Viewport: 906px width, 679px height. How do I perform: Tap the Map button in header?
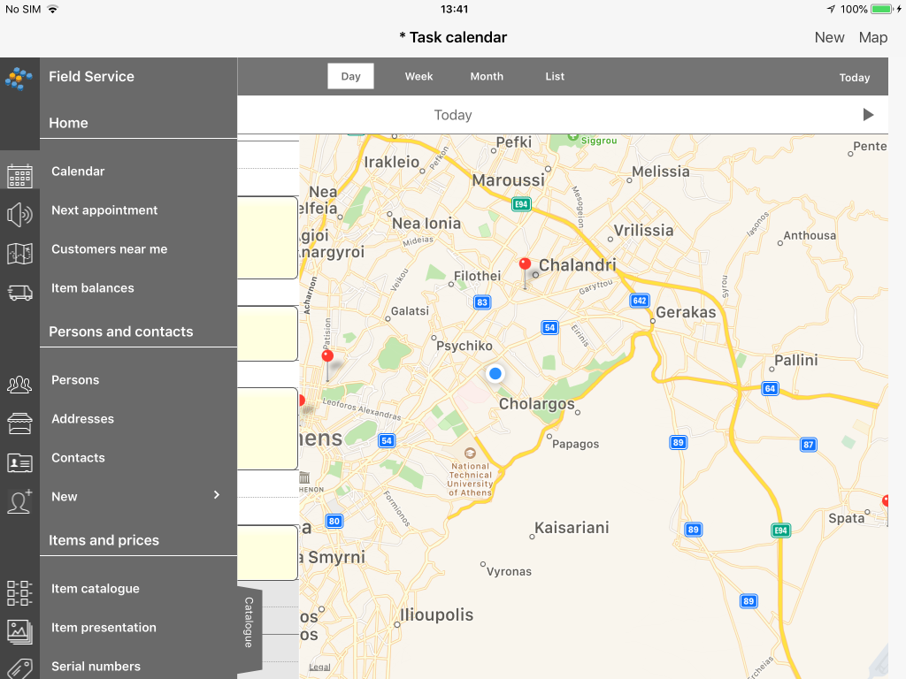pyautogui.click(x=872, y=37)
